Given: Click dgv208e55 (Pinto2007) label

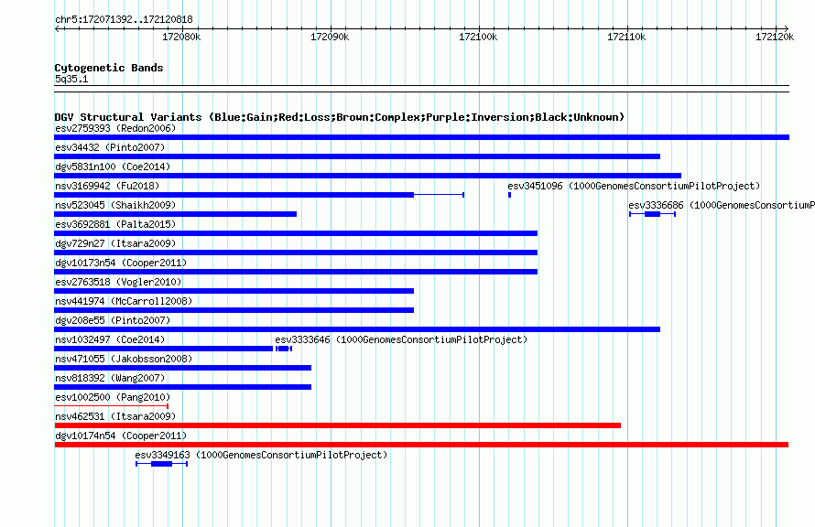Looking at the screenshot, I should point(113,320).
